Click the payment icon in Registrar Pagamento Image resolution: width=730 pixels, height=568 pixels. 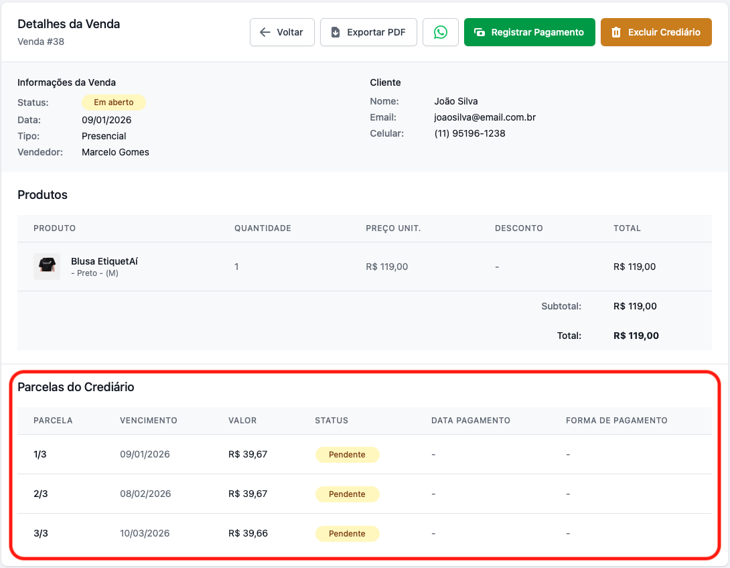(x=480, y=32)
